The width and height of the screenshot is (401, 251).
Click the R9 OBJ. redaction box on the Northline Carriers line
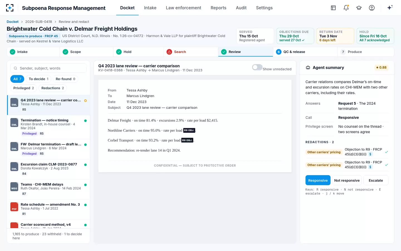(x=189, y=130)
